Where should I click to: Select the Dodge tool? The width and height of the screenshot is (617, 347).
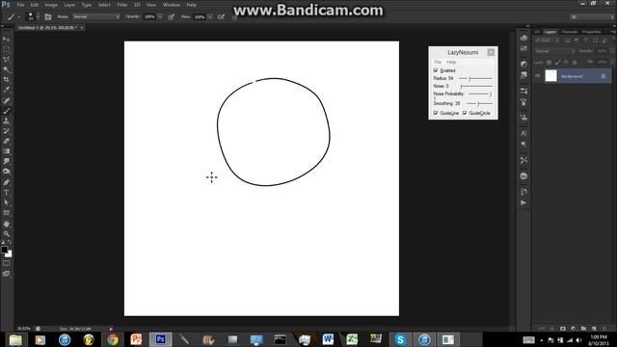coord(7,172)
